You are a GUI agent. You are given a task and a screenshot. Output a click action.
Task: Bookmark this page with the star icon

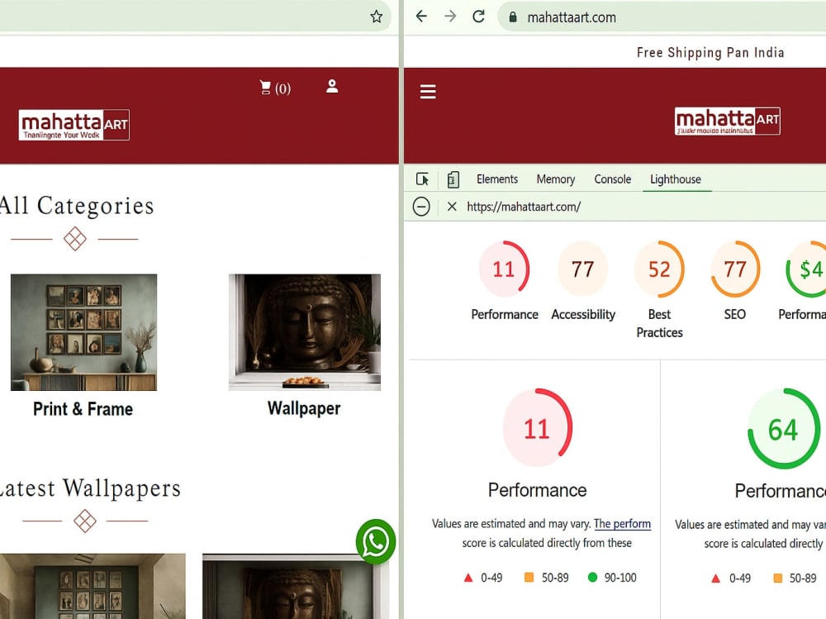pos(376,17)
